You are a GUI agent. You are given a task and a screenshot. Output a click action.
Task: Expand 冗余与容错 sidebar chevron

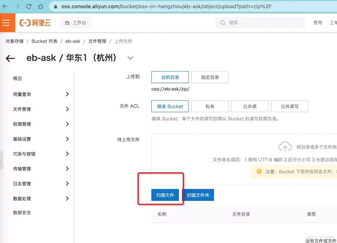[67, 154]
